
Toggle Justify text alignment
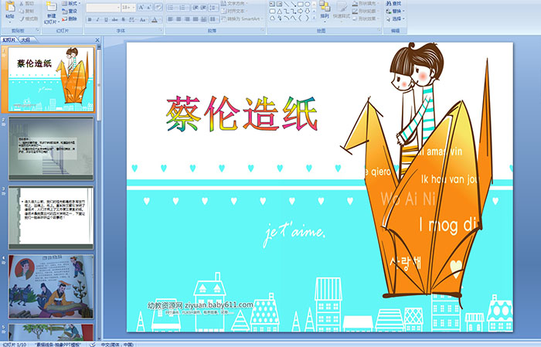[196, 19]
